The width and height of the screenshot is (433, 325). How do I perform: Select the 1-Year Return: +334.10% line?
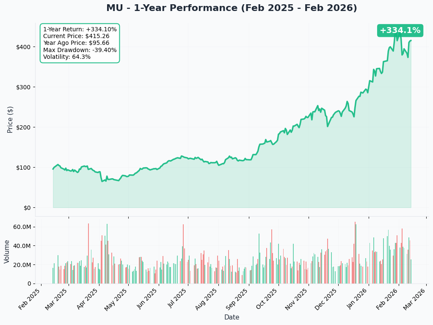80,29
